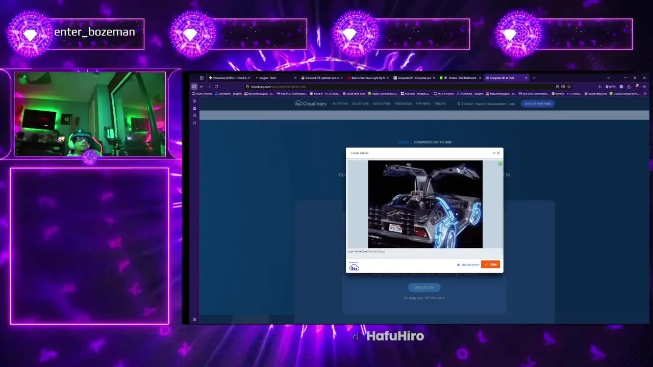Click the UPLOAD GIF button behind dialog

coord(424,287)
